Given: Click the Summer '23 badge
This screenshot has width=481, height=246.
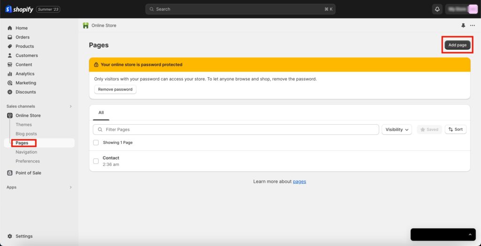Looking at the screenshot, I should (x=48, y=9).
